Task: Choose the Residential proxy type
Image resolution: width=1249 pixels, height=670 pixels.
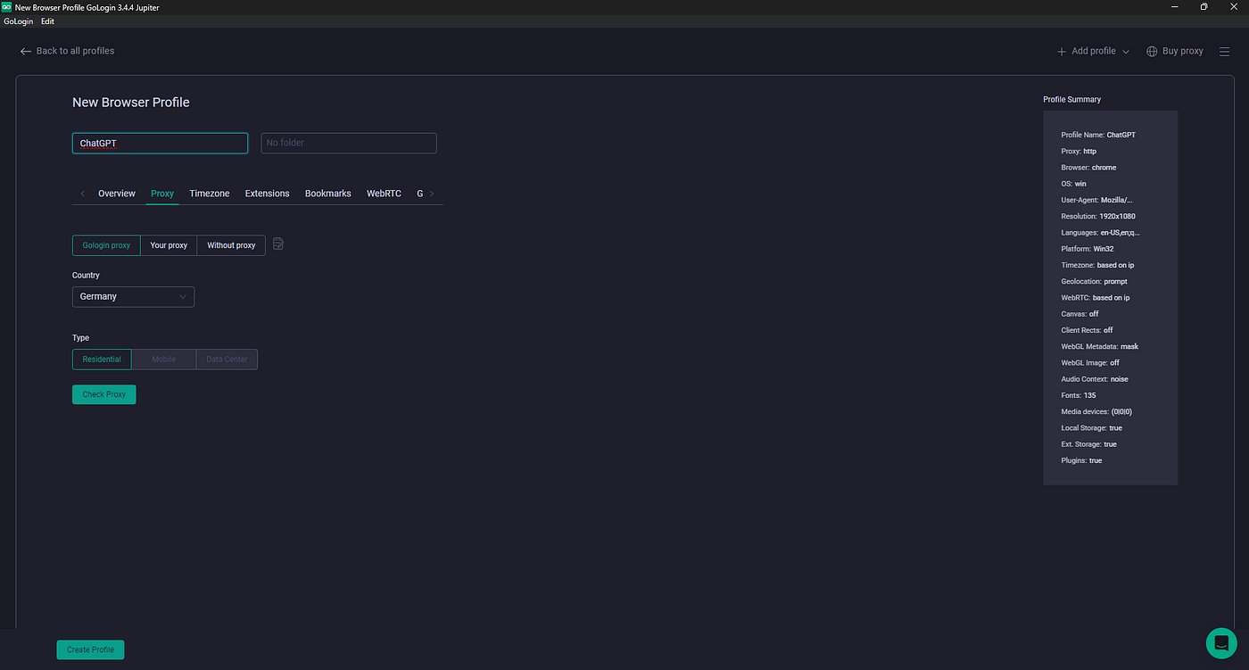Action: tap(102, 360)
